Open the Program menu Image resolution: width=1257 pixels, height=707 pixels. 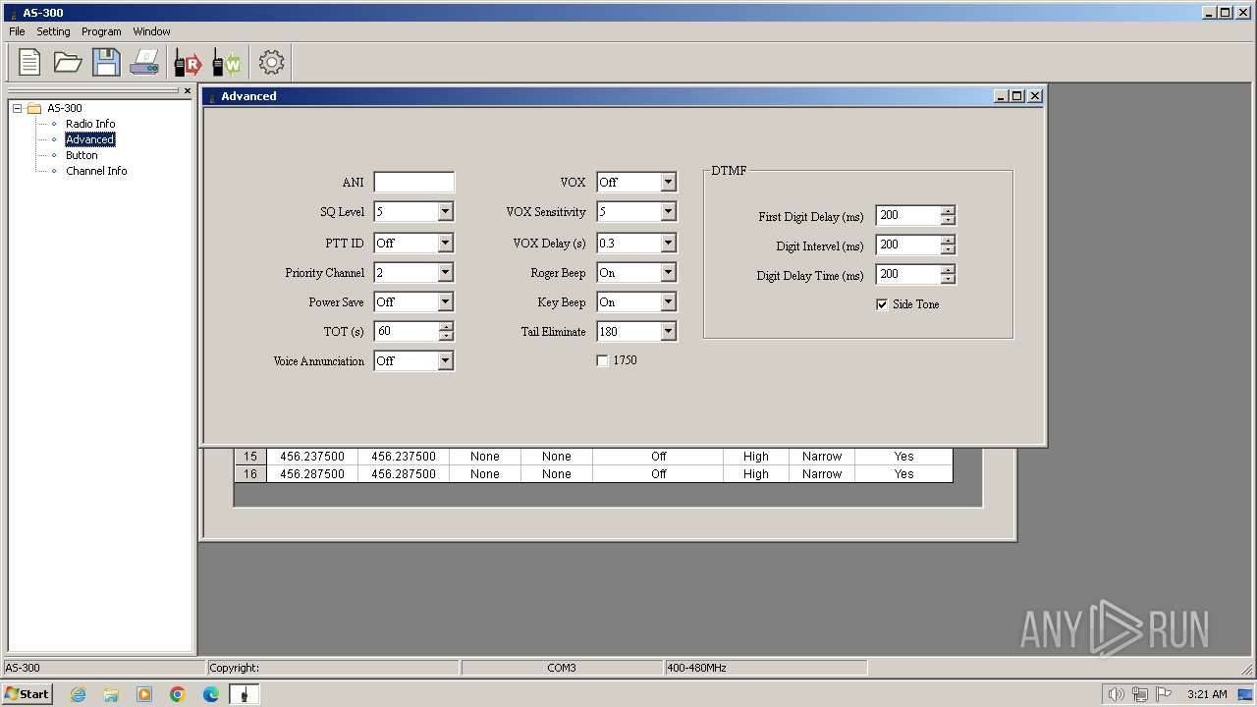point(101,31)
